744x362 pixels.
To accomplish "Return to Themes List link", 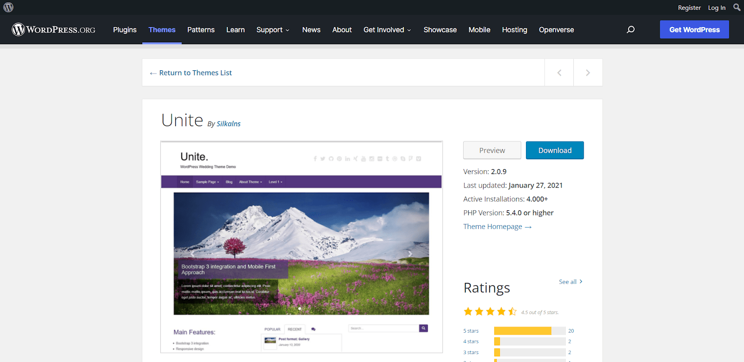I will (191, 73).
